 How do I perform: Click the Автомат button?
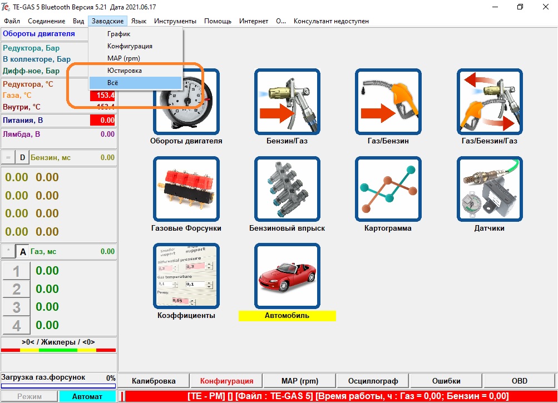87,396
